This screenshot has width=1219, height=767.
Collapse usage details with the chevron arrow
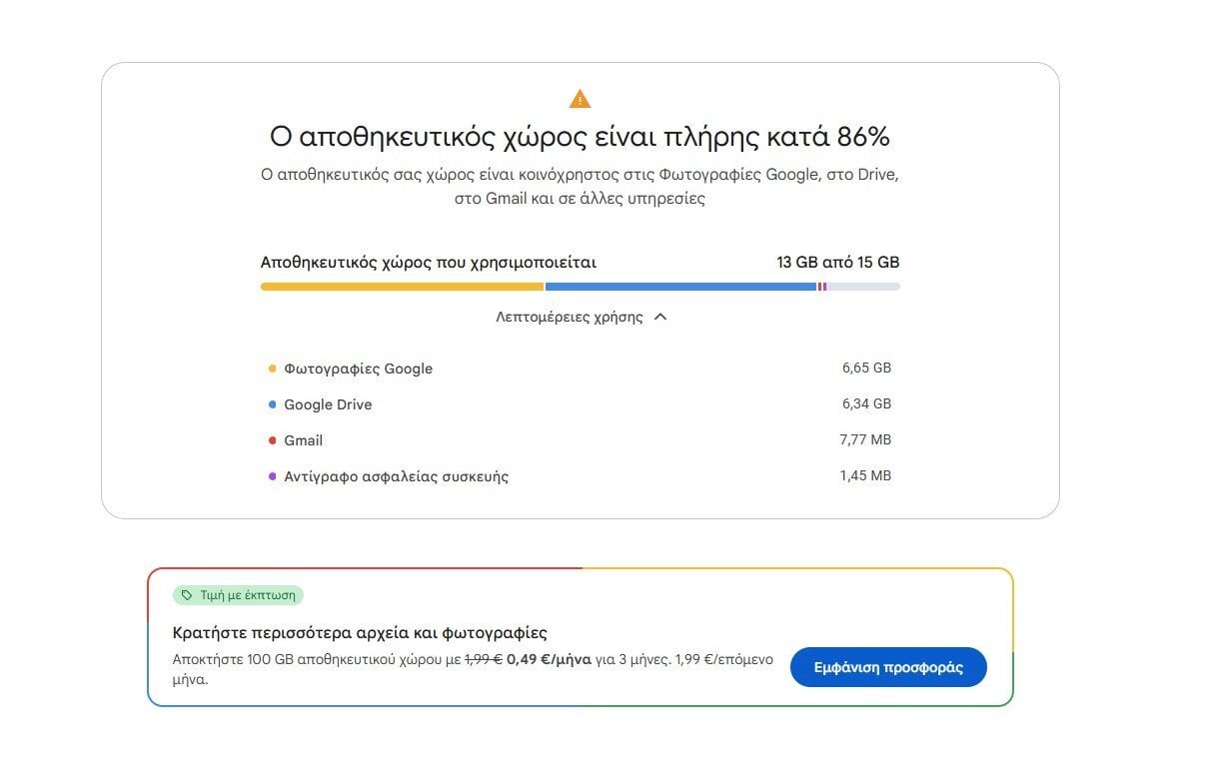coord(659,318)
